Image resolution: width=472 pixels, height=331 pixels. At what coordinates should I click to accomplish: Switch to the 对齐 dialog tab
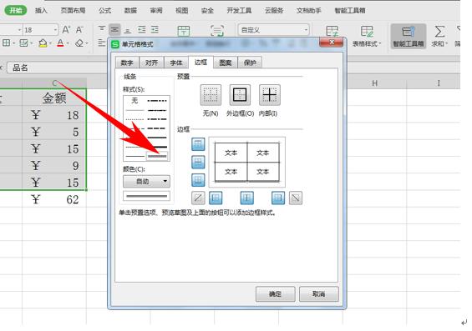(x=151, y=63)
